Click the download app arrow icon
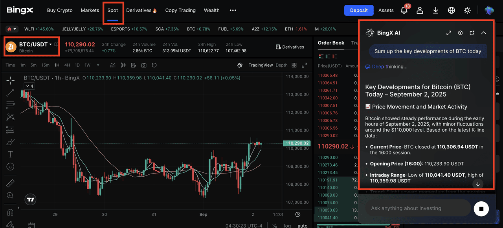The image size is (503, 228). tap(435, 11)
